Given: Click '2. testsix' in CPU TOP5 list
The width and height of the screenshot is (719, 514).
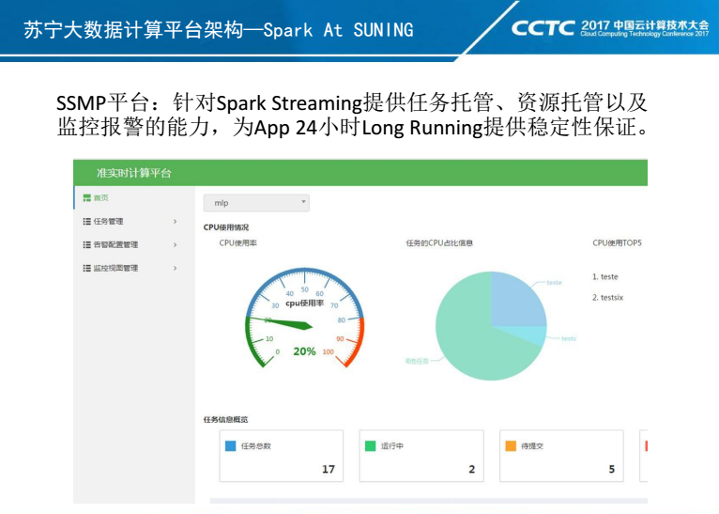Looking at the screenshot, I should pos(607,297).
